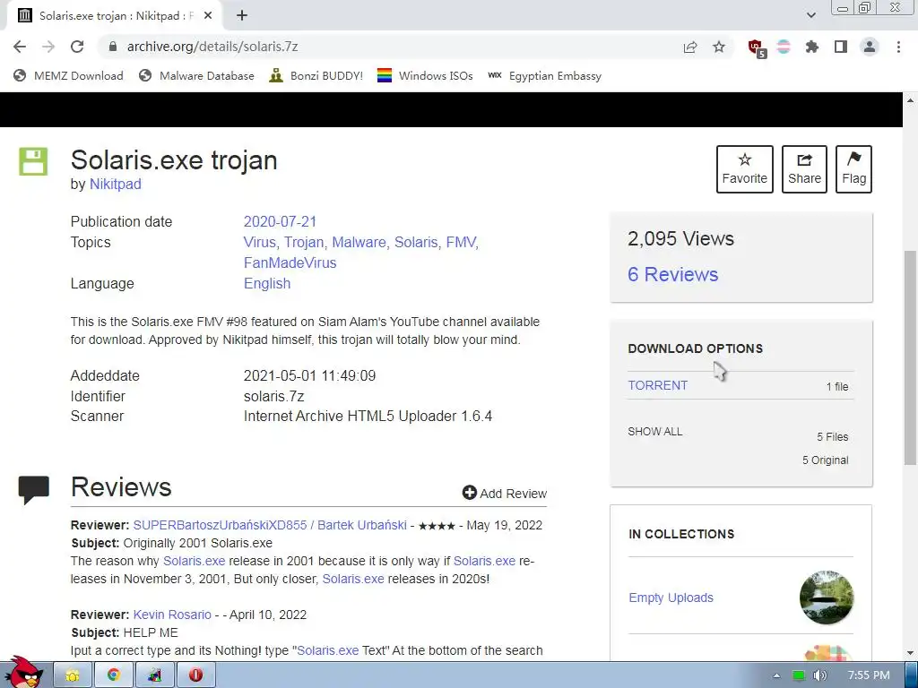Select the FanMadeVirus topic link
This screenshot has height=688, width=918.
click(290, 262)
